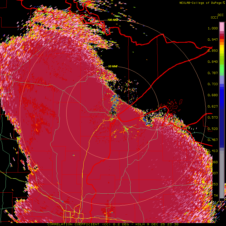Click the [CC] unit label above legend

214,17
